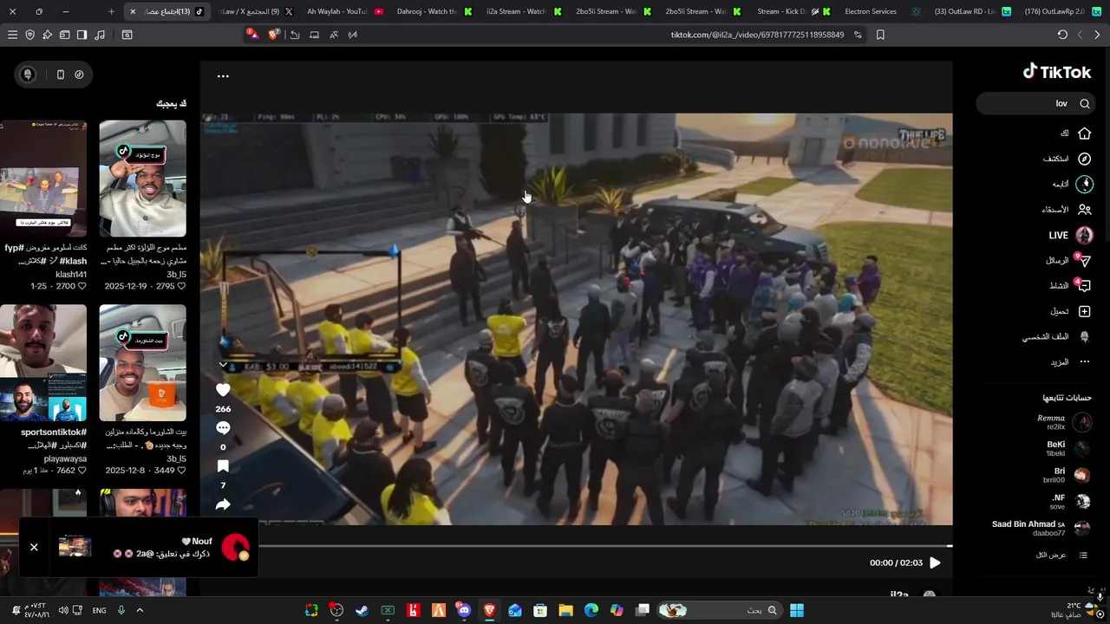Open TikTok Home from the sidebar

point(1084,133)
